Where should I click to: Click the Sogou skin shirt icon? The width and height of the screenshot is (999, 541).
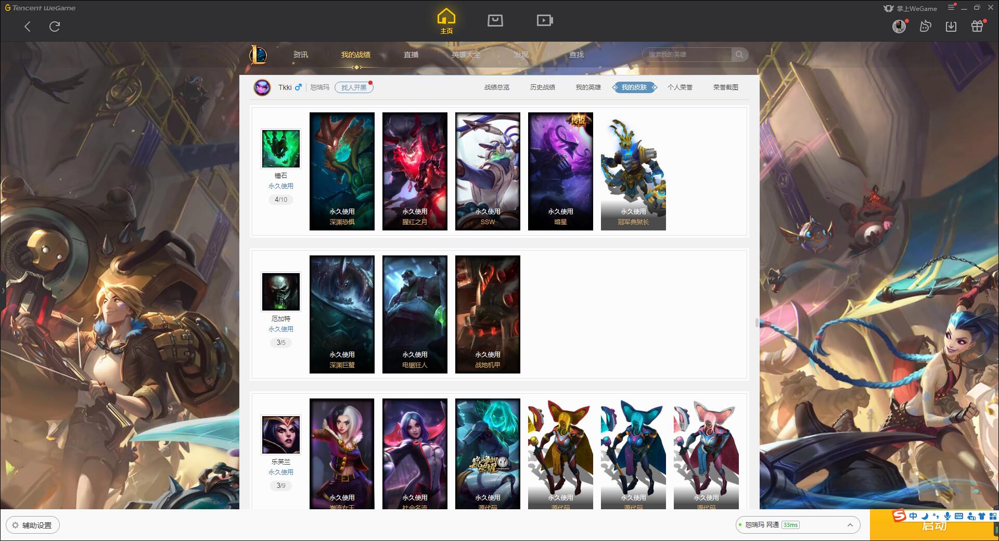click(x=982, y=516)
